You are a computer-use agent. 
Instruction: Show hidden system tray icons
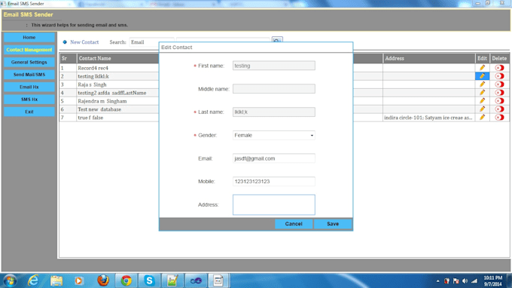pos(437,280)
